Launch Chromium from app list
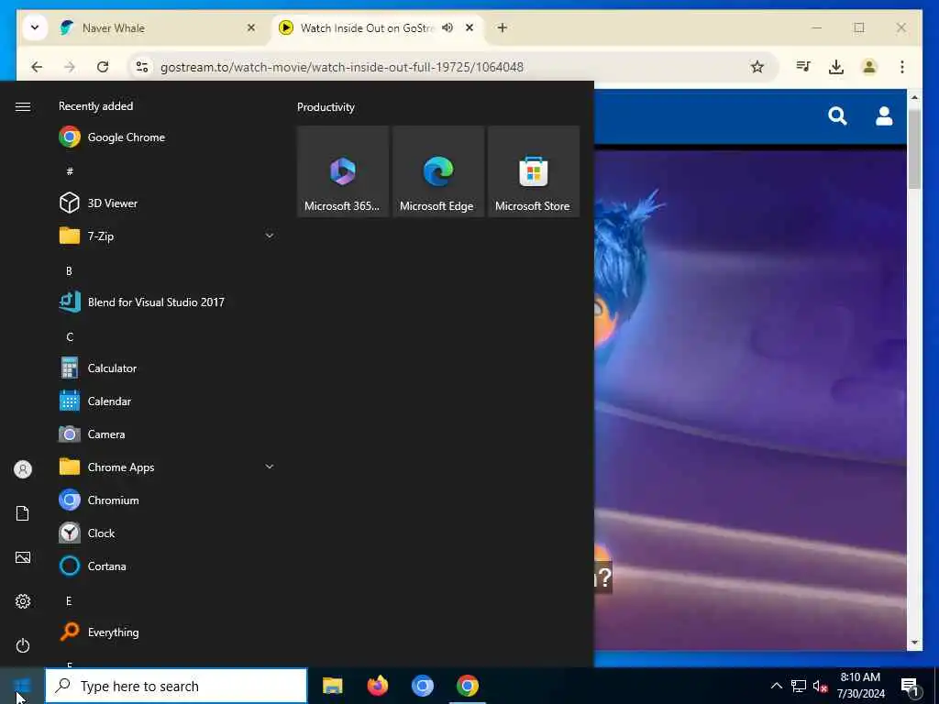The width and height of the screenshot is (939, 704). (167, 500)
